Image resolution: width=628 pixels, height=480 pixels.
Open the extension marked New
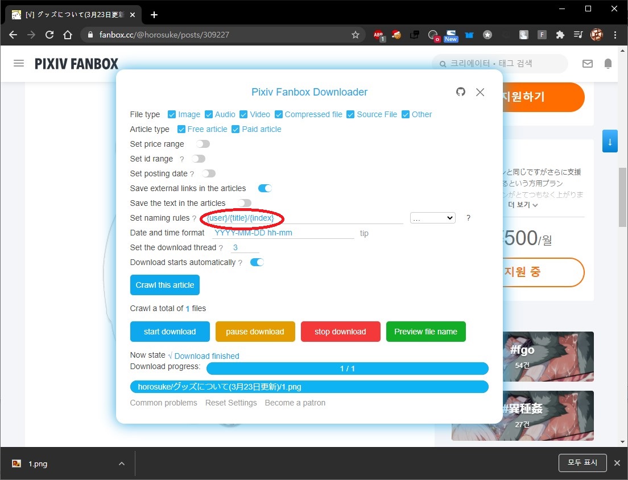(x=451, y=36)
